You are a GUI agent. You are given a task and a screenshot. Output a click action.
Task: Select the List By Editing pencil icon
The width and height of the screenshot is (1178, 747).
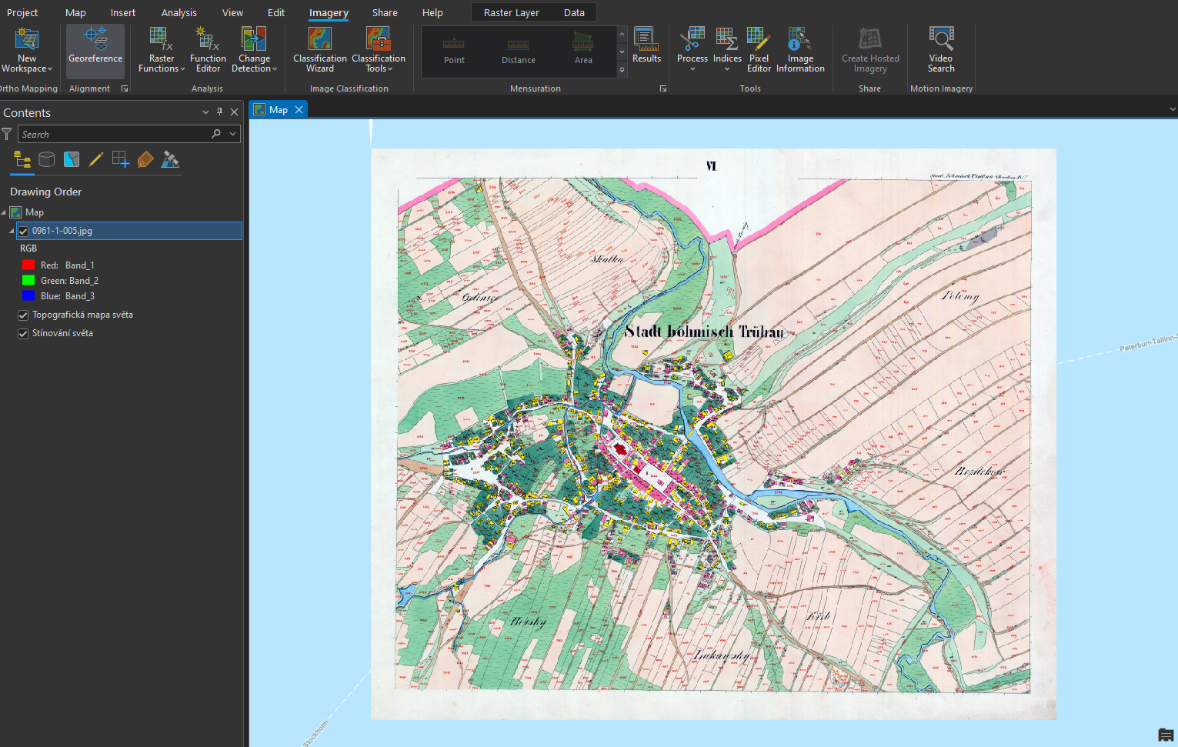tap(96, 159)
